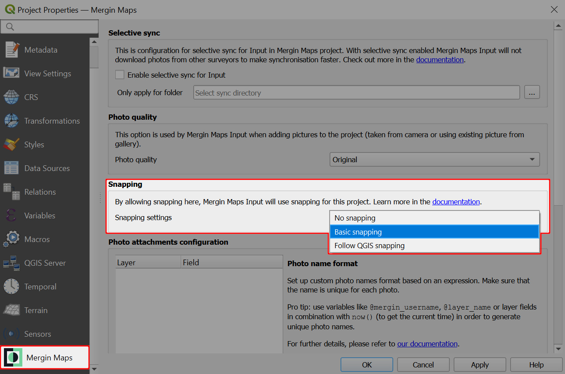
Task: Show the Relations page
Action: 45,192
